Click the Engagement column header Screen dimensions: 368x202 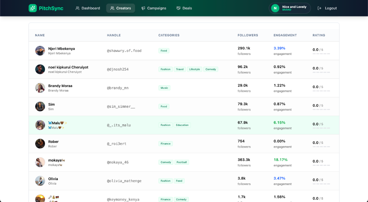[285, 35]
